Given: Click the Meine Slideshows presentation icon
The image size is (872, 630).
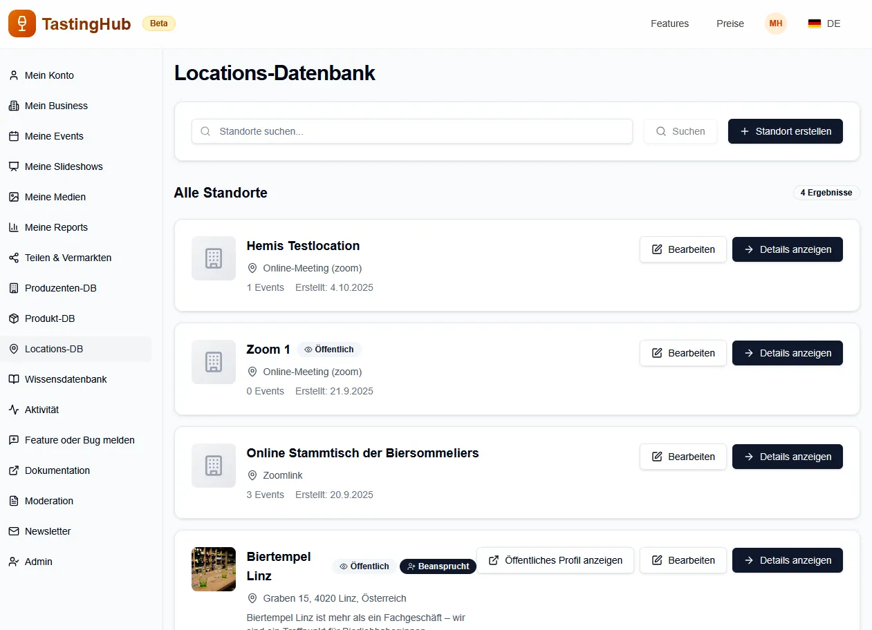Looking at the screenshot, I should pyautogui.click(x=14, y=166).
